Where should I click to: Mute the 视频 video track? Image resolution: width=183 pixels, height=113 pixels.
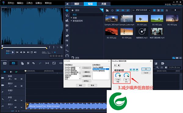click(x=16, y=79)
